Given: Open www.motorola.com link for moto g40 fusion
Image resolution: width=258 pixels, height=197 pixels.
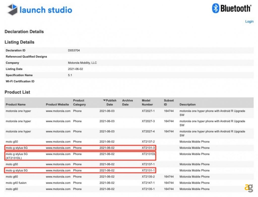Looking at the screenshot, I should (58, 183).
